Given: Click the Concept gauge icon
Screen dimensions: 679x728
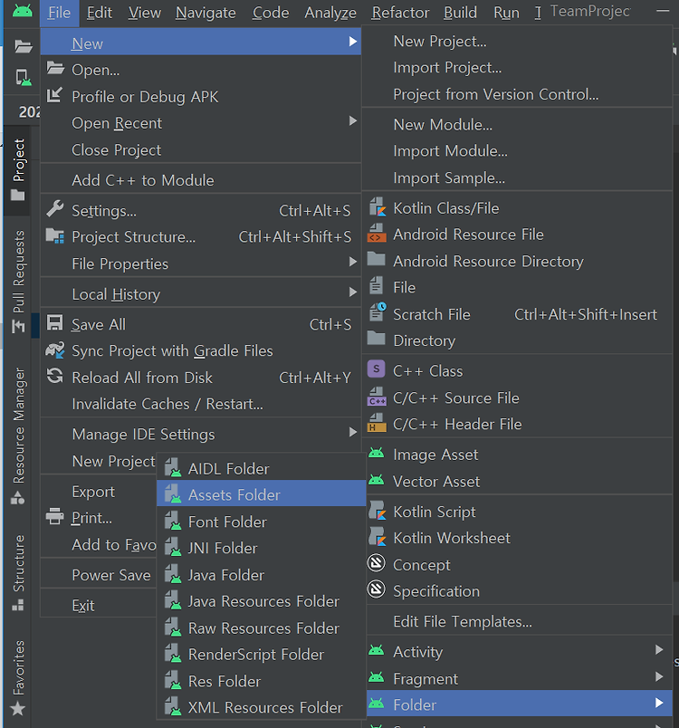Looking at the screenshot, I should (377, 563).
